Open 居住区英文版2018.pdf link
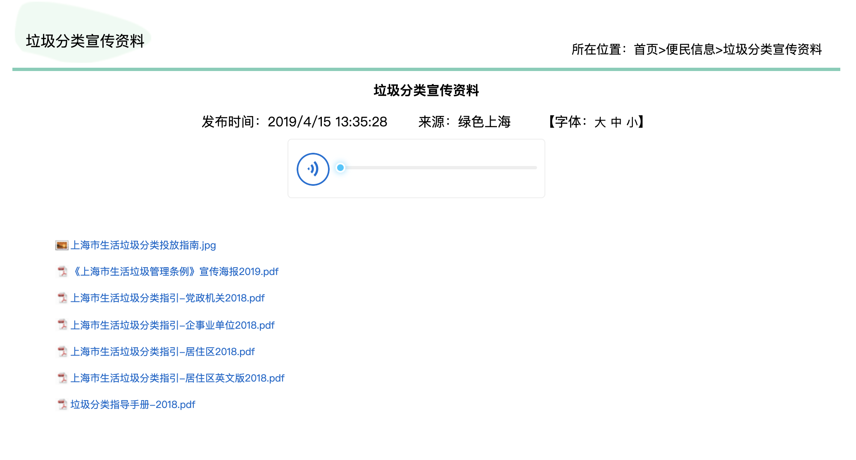 (177, 378)
